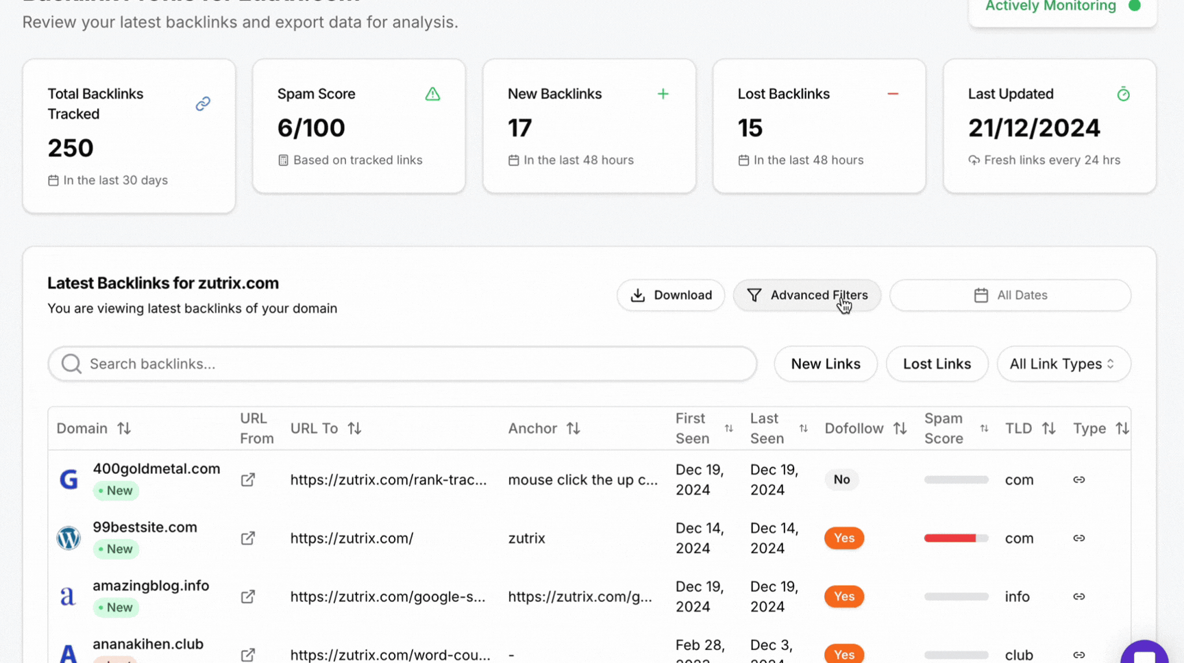Click the Search backlinks input field

click(402, 364)
